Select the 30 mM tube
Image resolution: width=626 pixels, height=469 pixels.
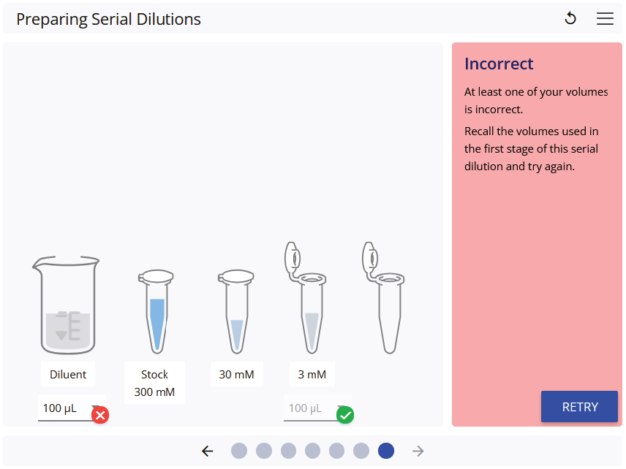(x=236, y=311)
